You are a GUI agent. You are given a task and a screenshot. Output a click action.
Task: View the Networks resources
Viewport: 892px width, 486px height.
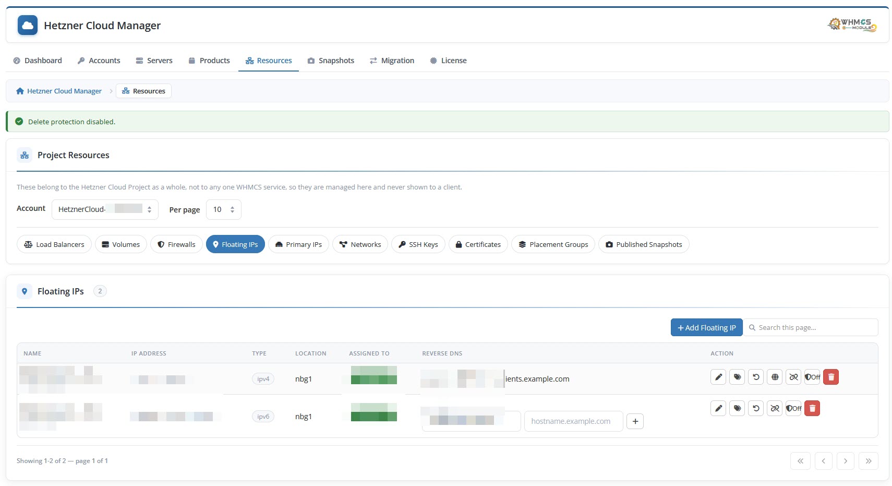[360, 244]
